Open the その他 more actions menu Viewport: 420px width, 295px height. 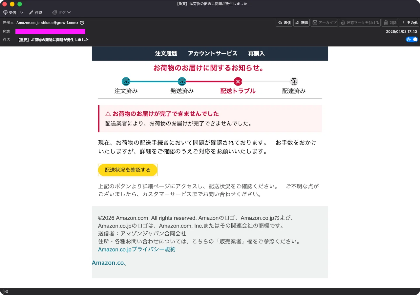[x=409, y=23]
